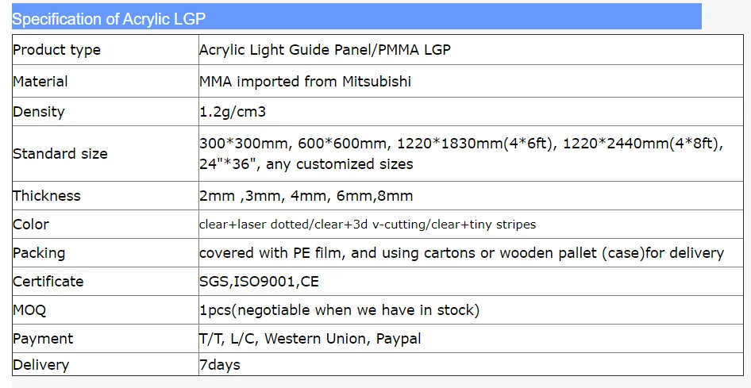Select the Packing row label
Viewport: 751px width, 388px height.
[x=106, y=252]
